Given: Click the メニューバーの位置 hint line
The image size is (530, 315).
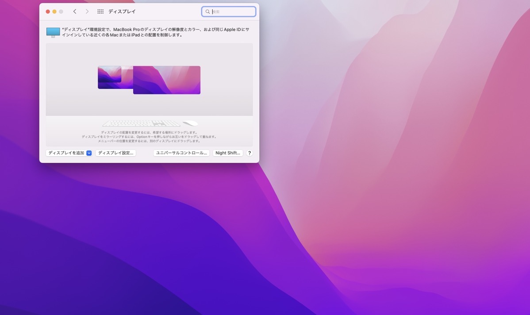Looking at the screenshot, I should click(149, 141).
